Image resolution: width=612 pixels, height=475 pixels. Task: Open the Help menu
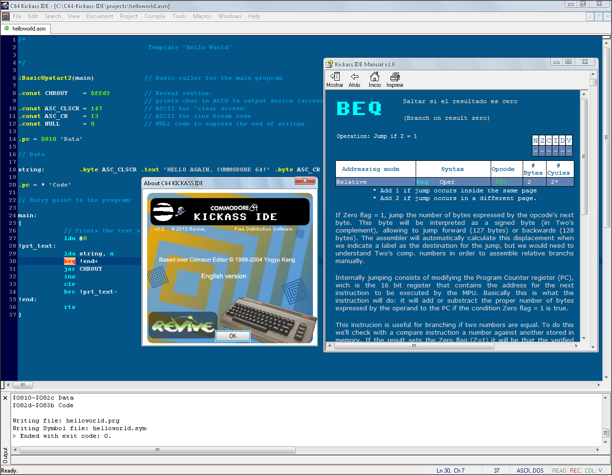(254, 16)
